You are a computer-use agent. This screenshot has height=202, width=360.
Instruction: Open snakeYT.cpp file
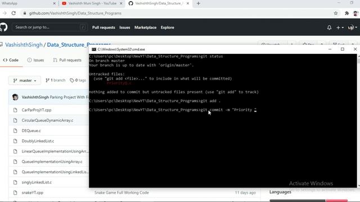pyautogui.click(x=33, y=192)
